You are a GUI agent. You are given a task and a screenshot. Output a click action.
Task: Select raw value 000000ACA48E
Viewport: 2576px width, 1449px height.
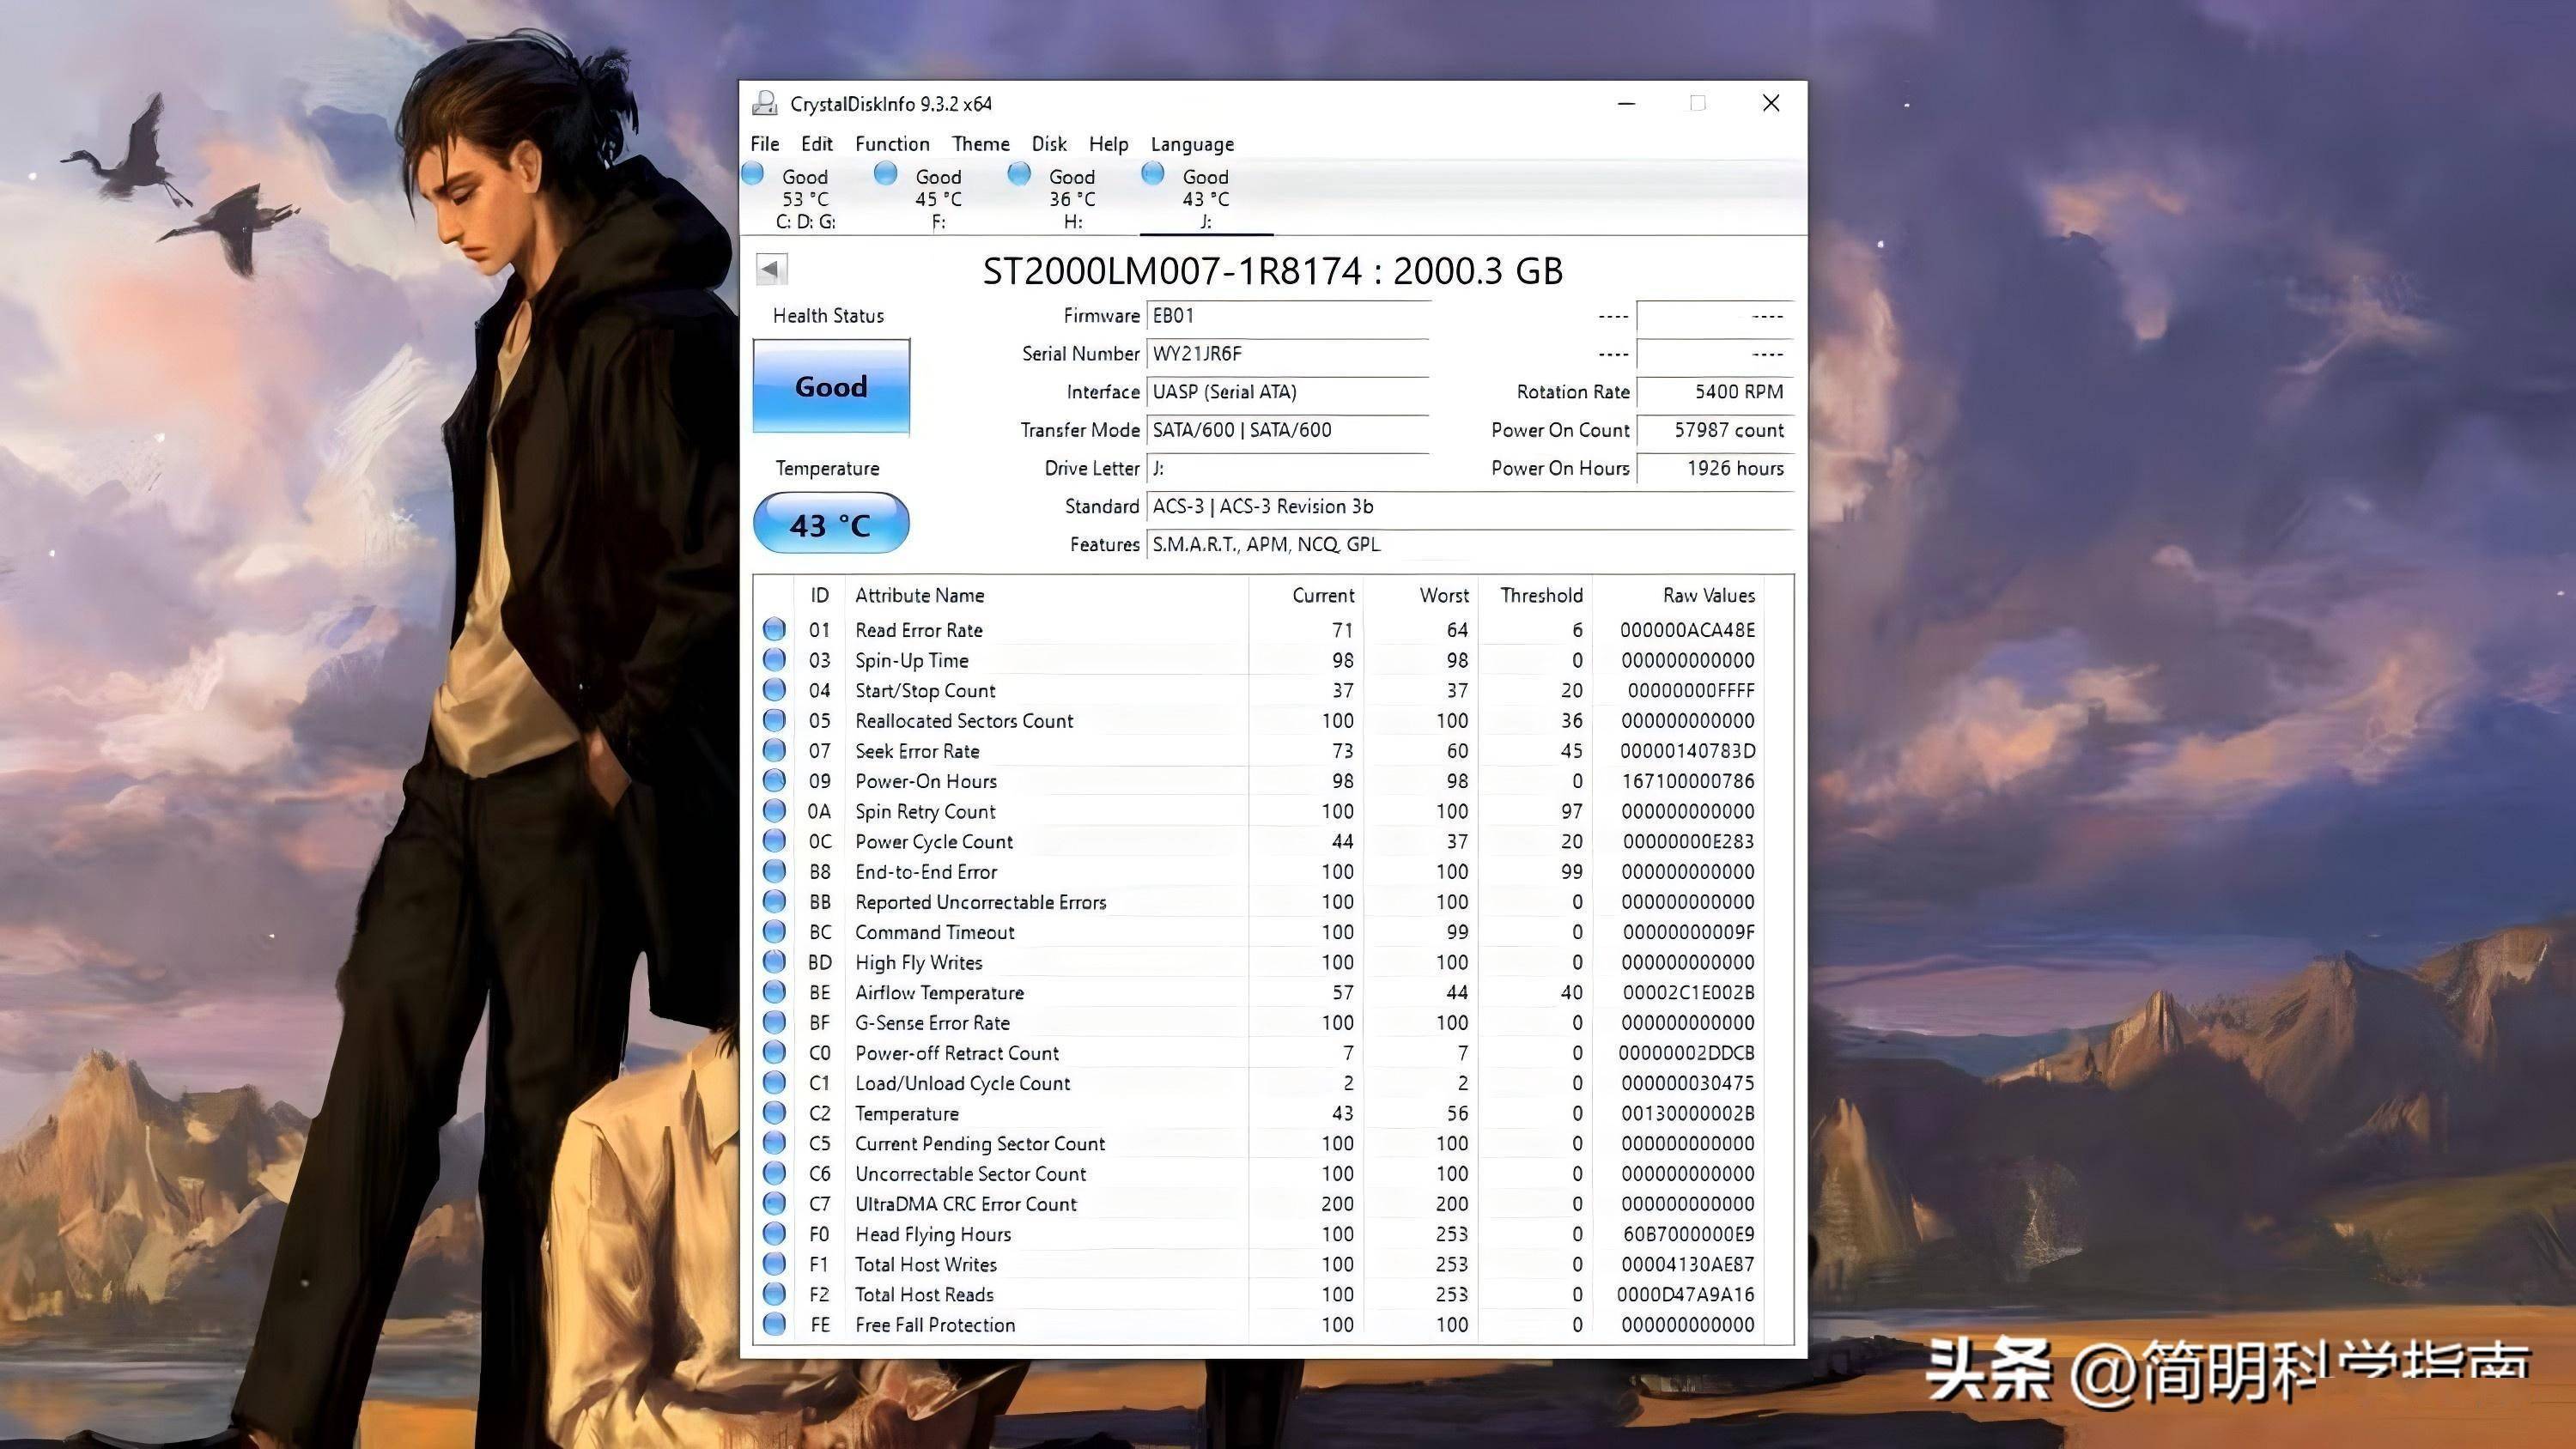tap(1688, 630)
